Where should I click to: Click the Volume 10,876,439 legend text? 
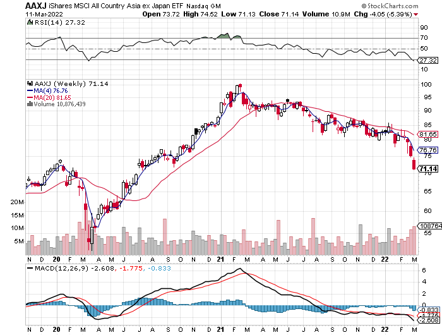59,104
